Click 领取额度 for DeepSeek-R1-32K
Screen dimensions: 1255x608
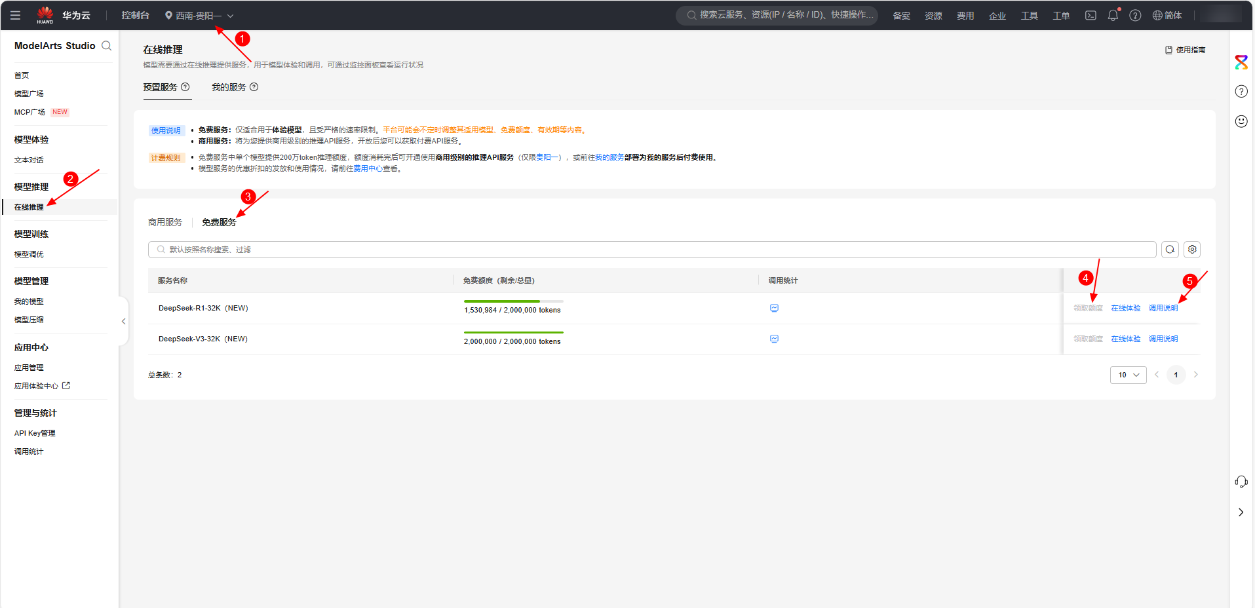click(1088, 308)
